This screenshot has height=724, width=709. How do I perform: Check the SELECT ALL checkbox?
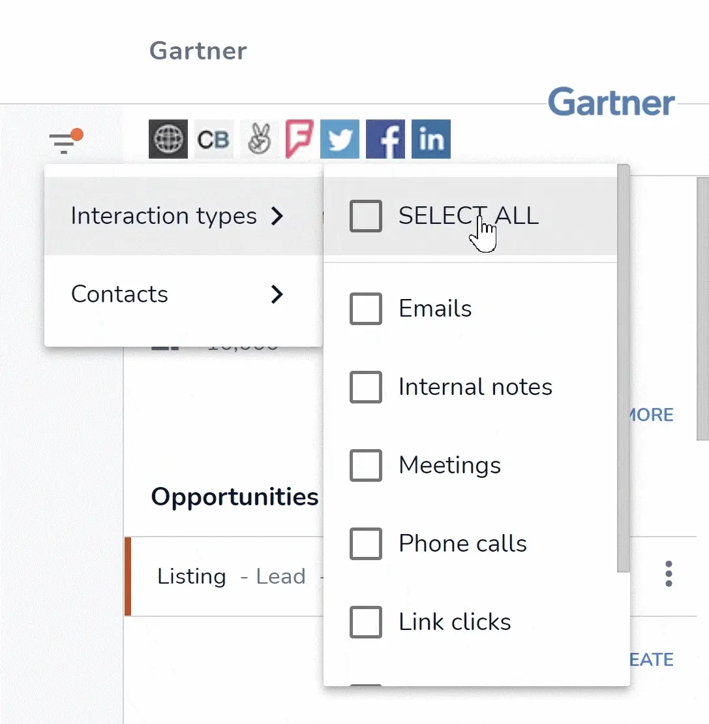[366, 216]
